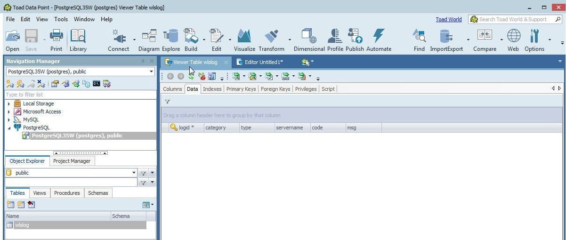The image size is (566, 240).
Task: Open the Transform tool
Action: 271,40
